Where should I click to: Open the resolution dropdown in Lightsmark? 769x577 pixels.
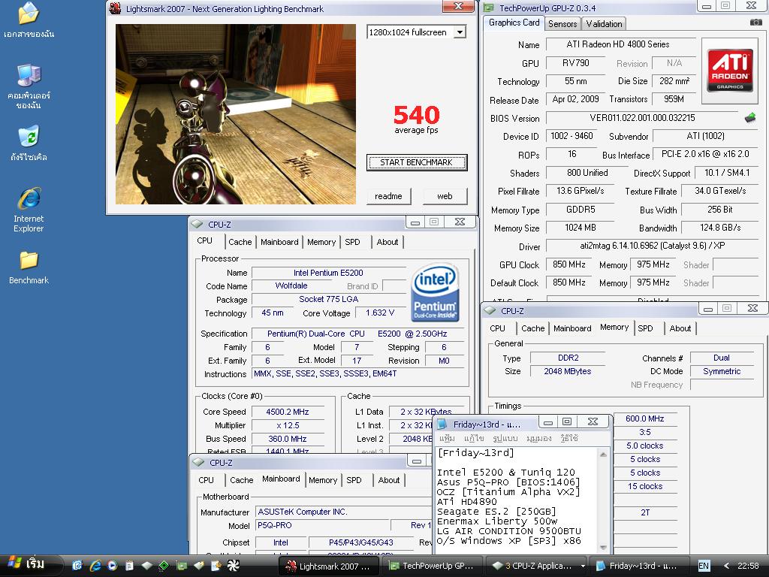(460, 32)
